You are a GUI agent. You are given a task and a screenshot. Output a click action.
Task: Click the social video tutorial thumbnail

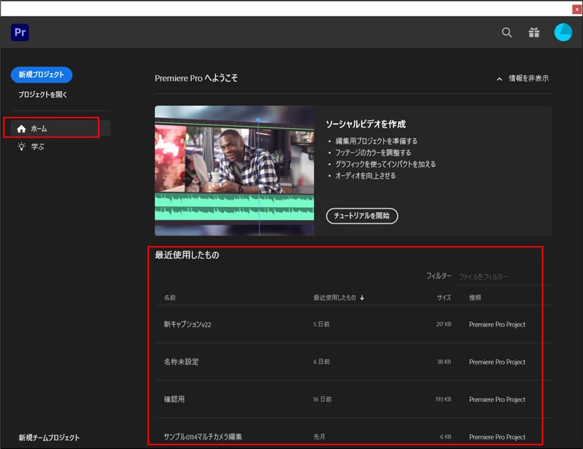click(234, 170)
